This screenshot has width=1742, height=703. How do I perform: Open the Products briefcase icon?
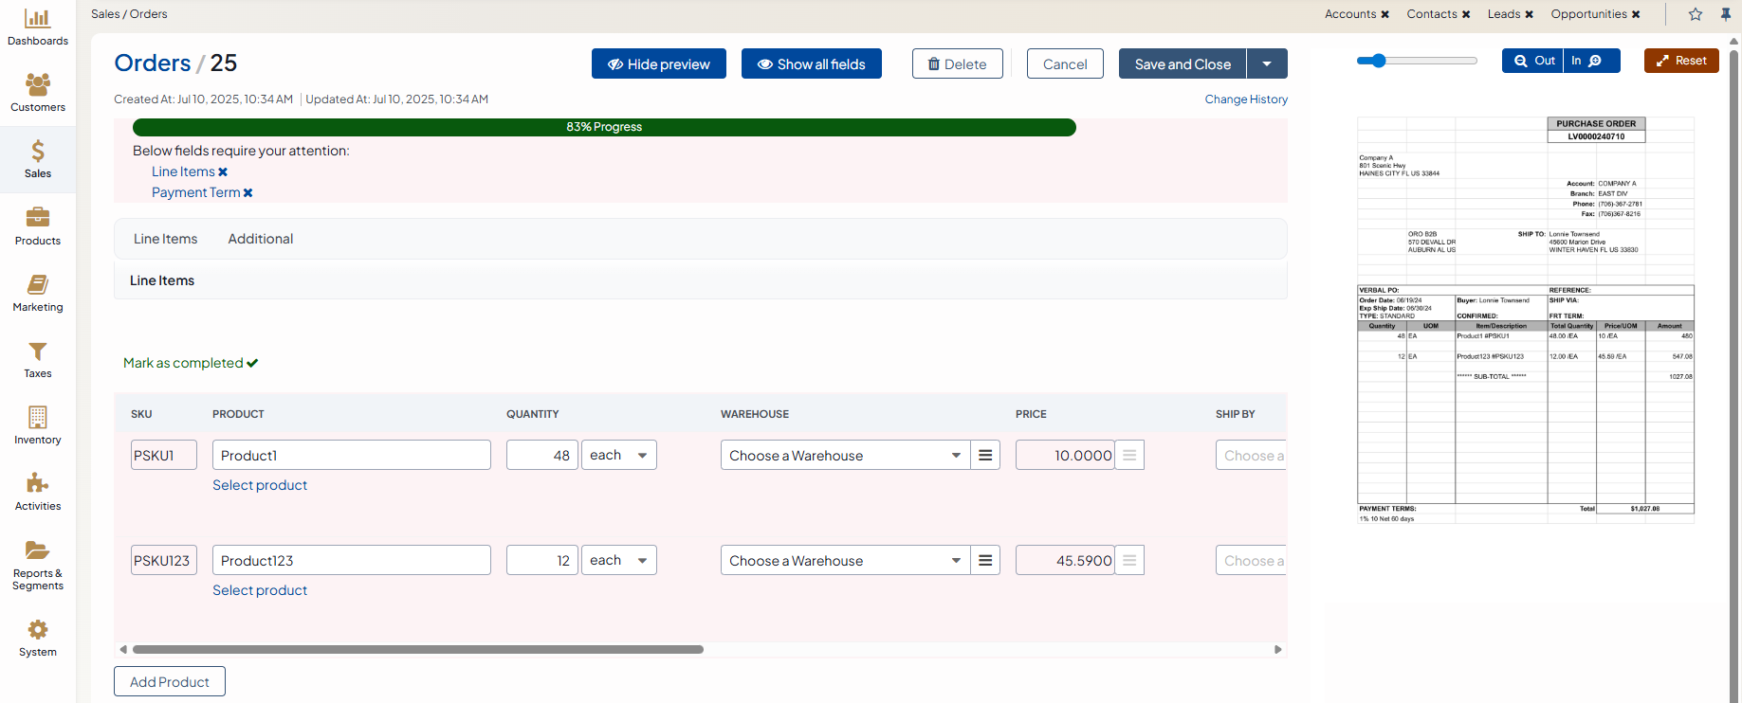tap(38, 218)
